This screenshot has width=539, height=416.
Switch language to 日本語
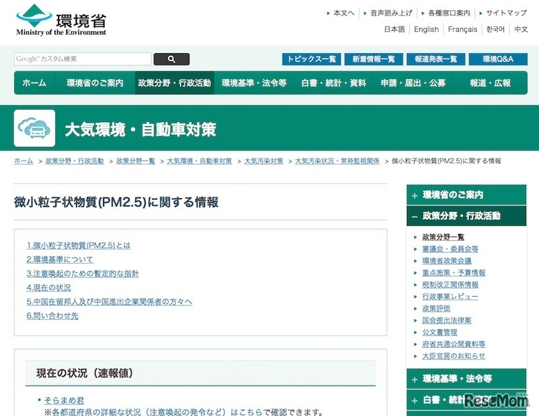[394, 29]
